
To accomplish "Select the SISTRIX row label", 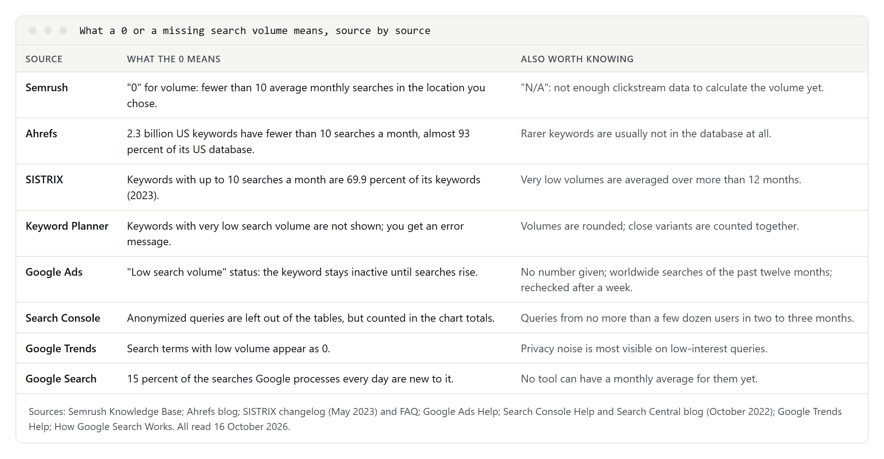I will (44, 180).
